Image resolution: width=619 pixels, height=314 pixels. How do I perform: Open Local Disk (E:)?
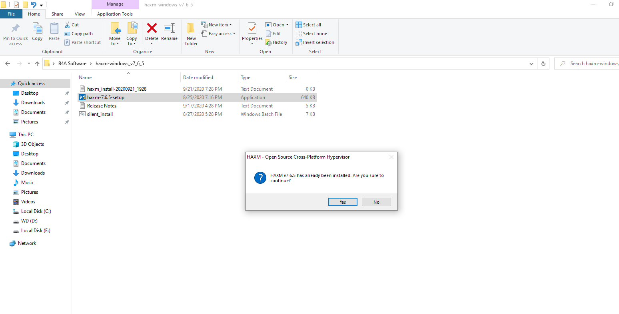click(36, 231)
